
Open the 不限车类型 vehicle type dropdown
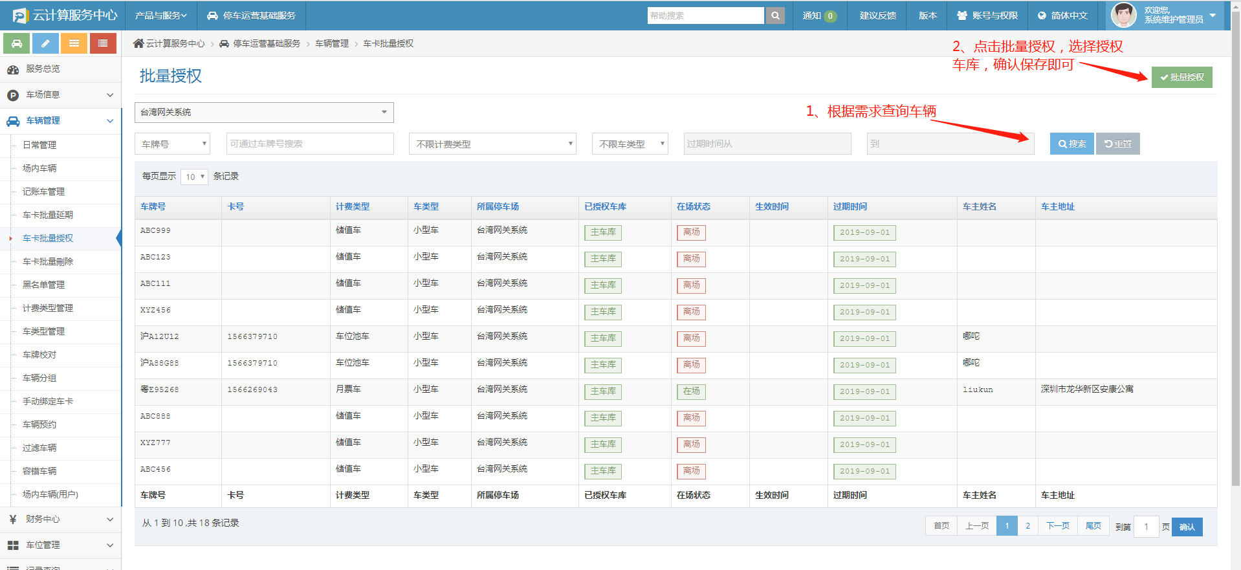[630, 144]
